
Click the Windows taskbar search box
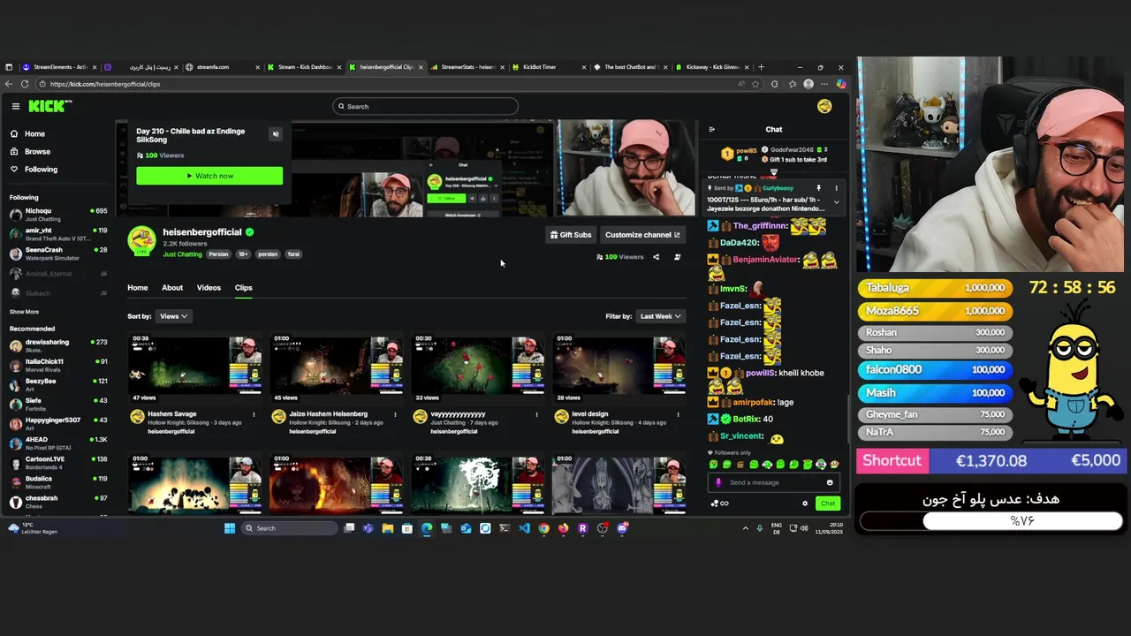[289, 528]
